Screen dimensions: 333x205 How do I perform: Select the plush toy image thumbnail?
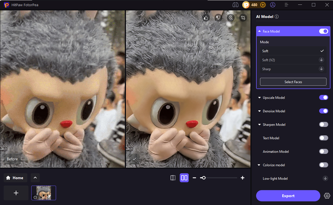(43, 193)
